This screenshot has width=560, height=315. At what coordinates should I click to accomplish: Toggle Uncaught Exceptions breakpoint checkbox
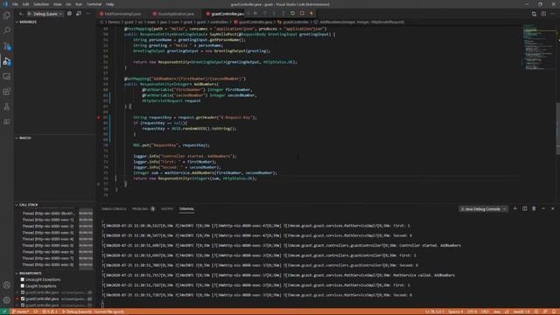coord(23,280)
